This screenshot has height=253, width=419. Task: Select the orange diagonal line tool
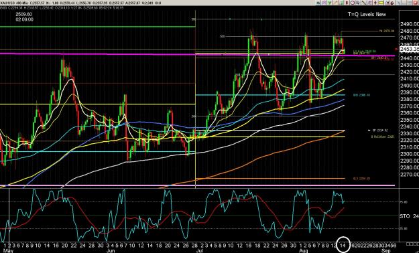tap(335, 3)
